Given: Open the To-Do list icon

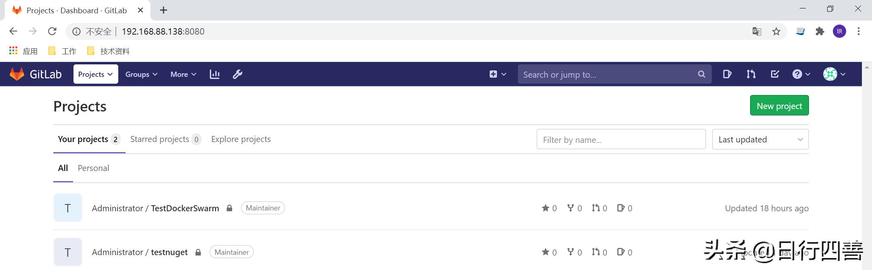Looking at the screenshot, I should coord(775,74).
